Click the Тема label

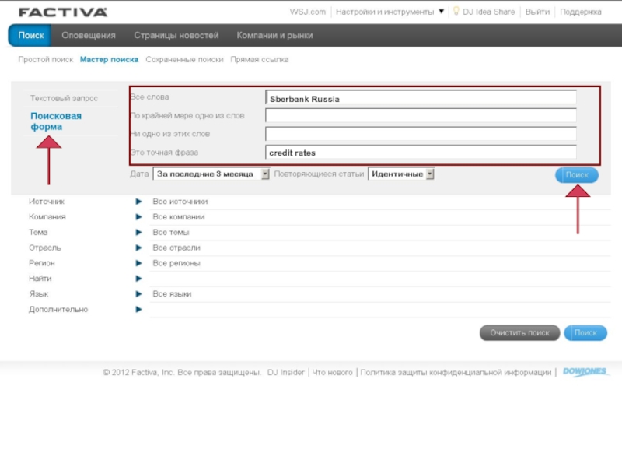coord(38,232)
